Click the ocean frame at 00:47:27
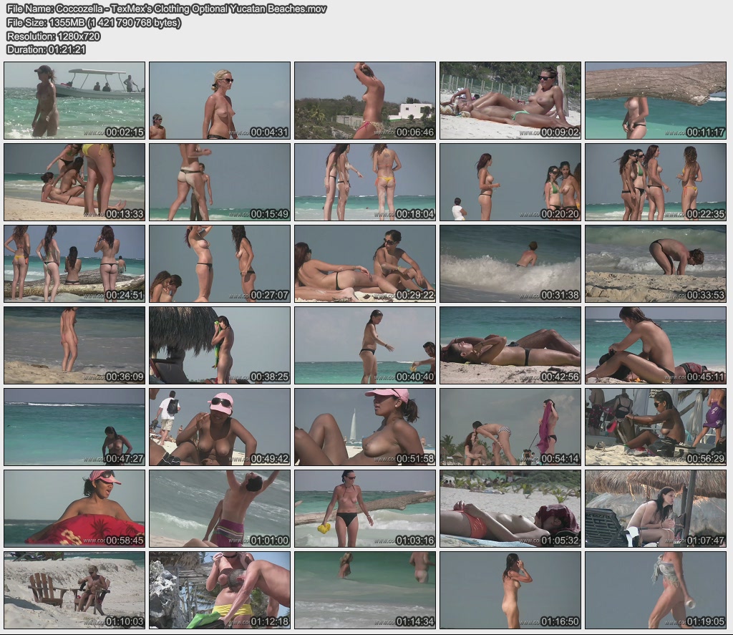The image size is (733, 635). [74, 427]
